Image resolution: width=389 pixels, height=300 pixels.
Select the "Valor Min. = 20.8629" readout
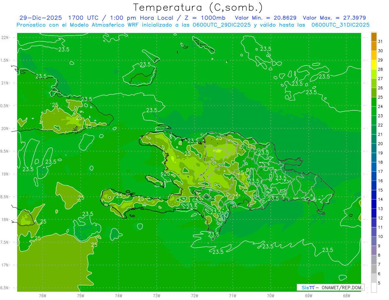point(265,18)
